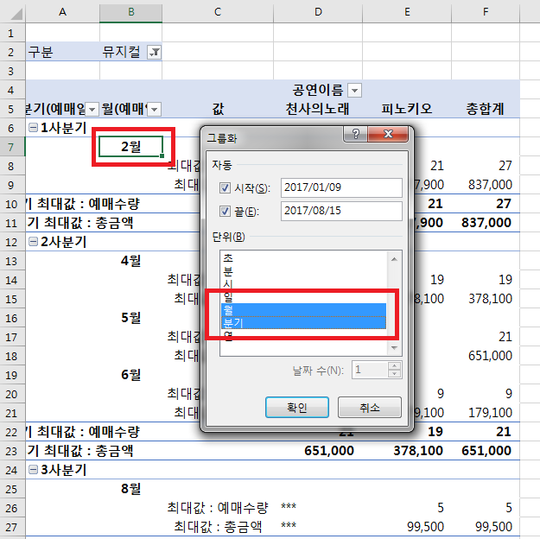This screenshot has height=539, width=540.
Task: Collapse the 2사분기 group
Action: pos(34,239)
